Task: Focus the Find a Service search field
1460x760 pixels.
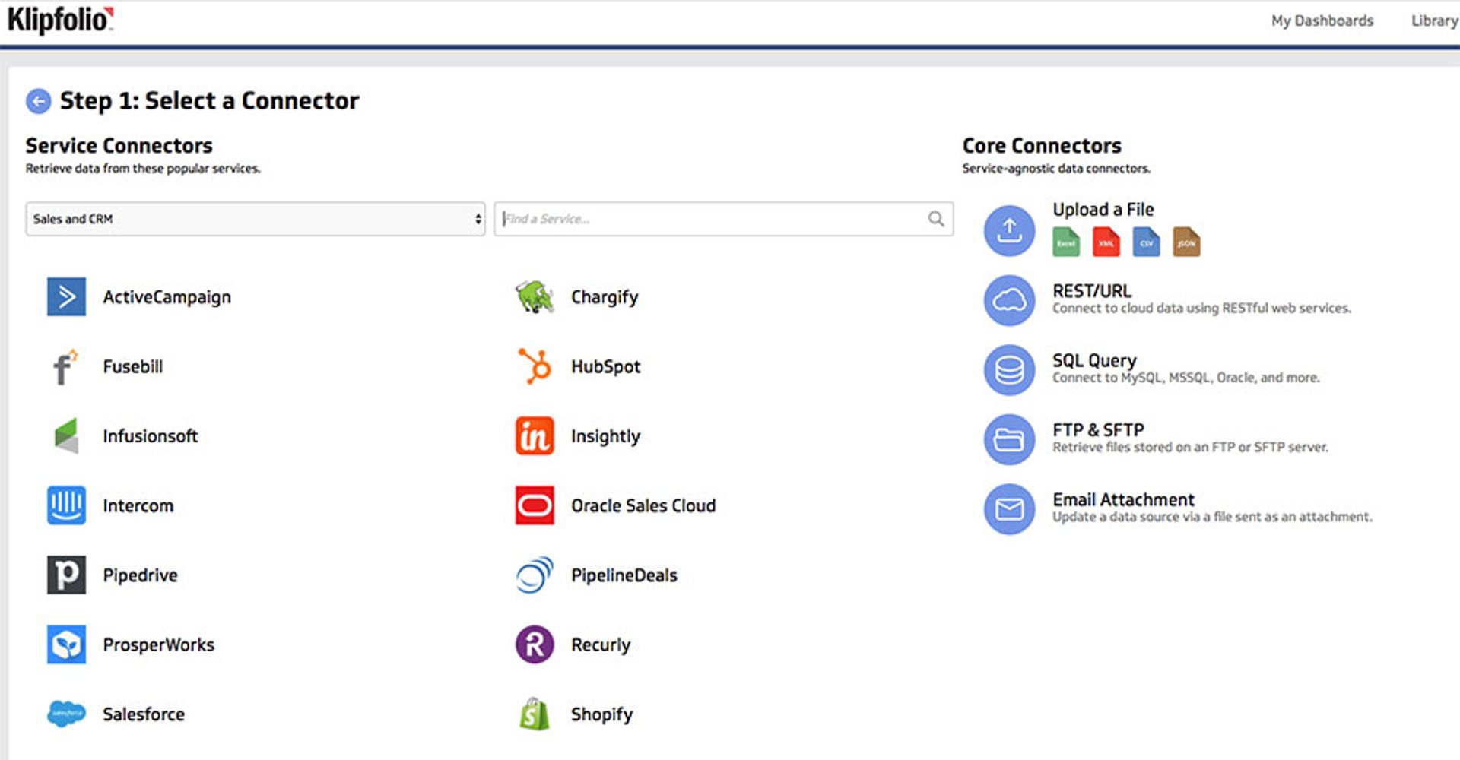Action: (x=723, y=219)
